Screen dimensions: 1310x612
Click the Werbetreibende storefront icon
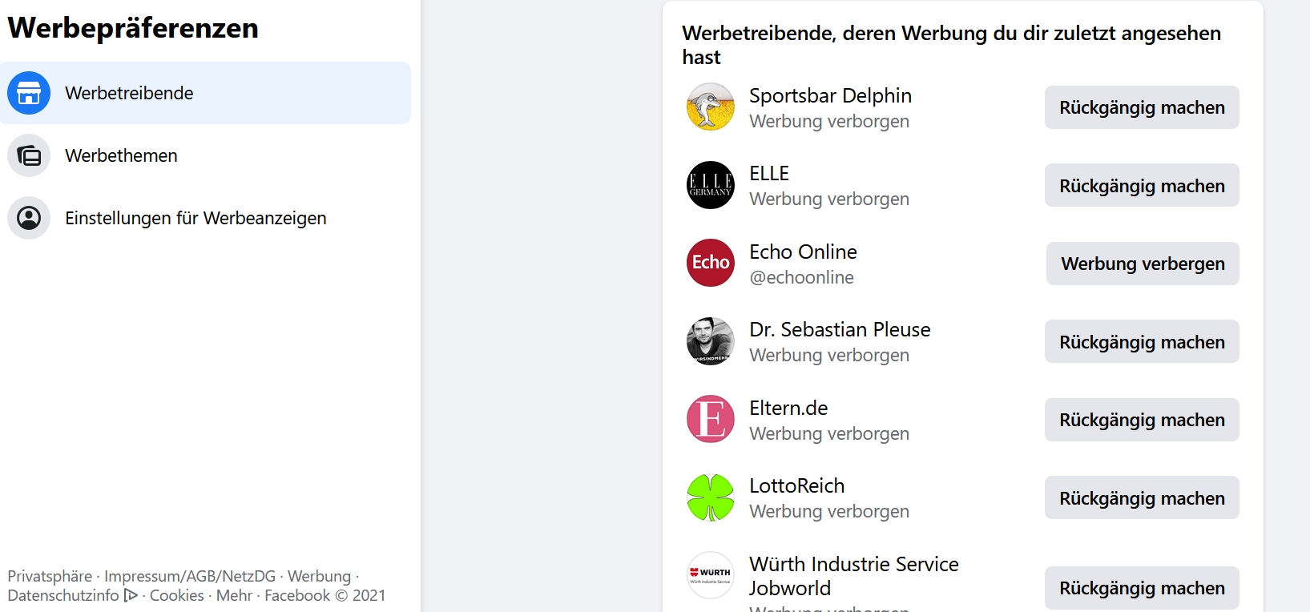click(x=29, y=93)
